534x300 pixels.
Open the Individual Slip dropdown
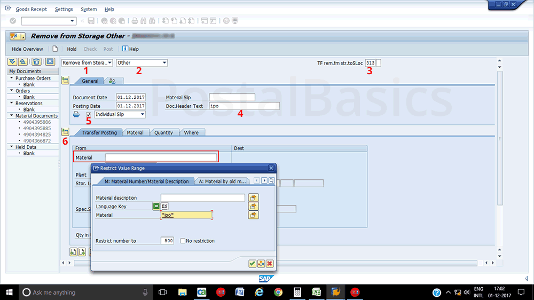143,114
